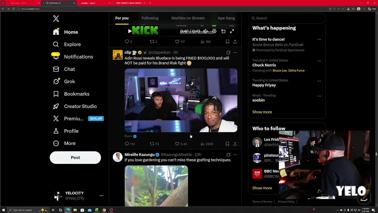Open Bruce Lee related trend

[280, 70]
